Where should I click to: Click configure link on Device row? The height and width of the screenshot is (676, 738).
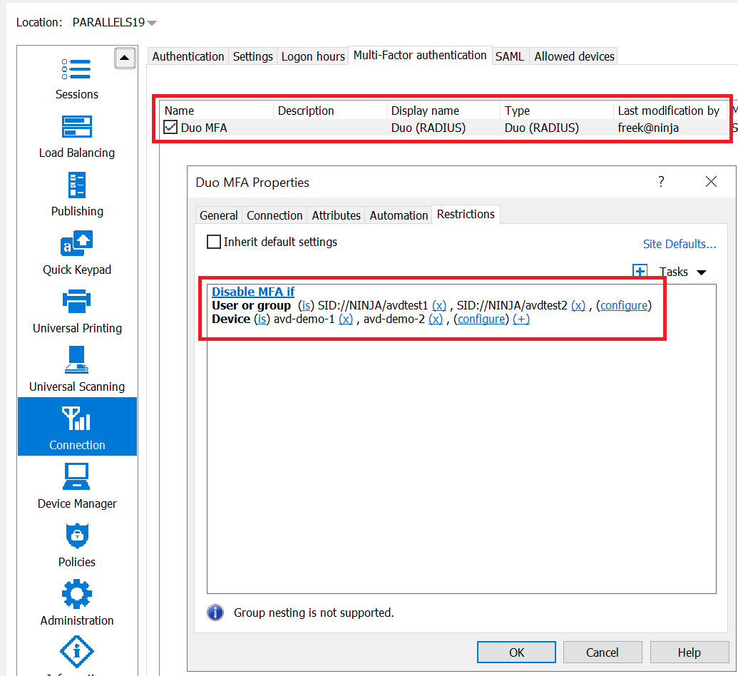click(x=481, y=319)
